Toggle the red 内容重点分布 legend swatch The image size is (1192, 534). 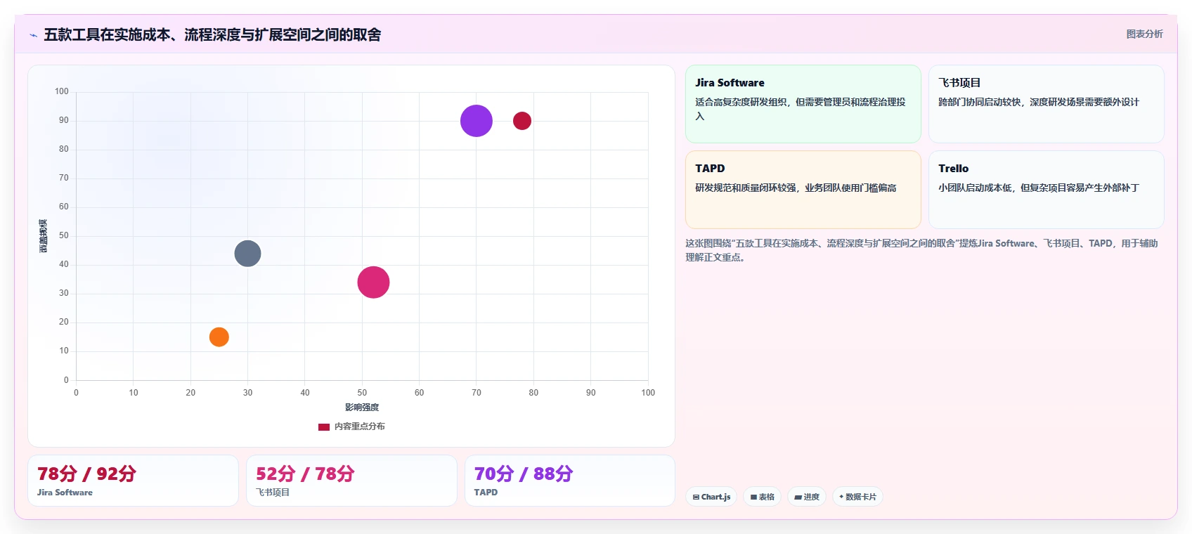point(324,426)
